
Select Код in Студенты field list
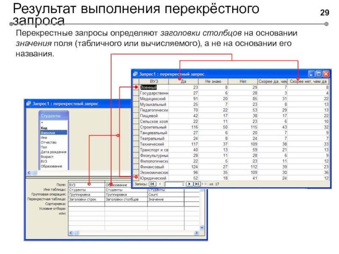54,128
